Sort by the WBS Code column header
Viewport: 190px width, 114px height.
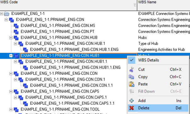(x=68, y=5)
